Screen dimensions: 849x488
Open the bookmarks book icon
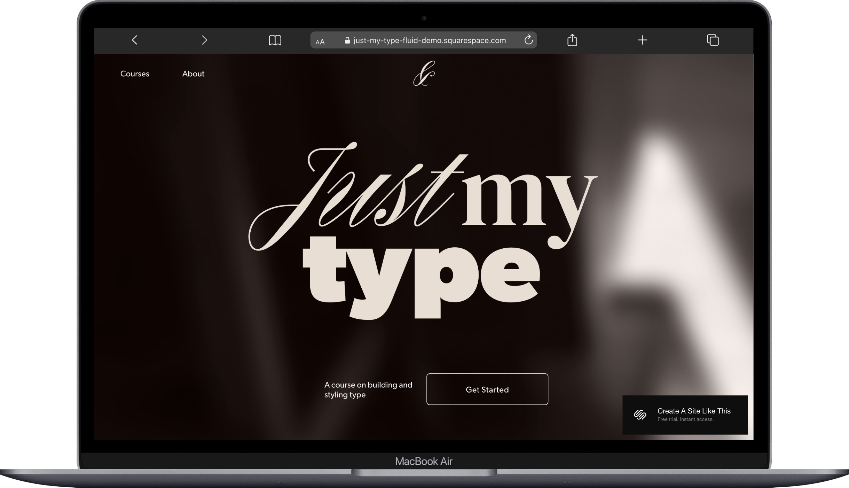275,40
